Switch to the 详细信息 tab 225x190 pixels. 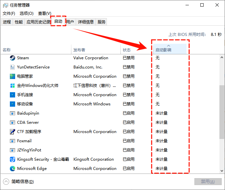point(86,22)
